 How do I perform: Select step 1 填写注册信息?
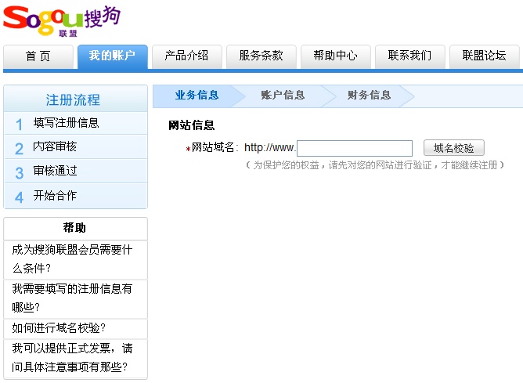(66, 123)
